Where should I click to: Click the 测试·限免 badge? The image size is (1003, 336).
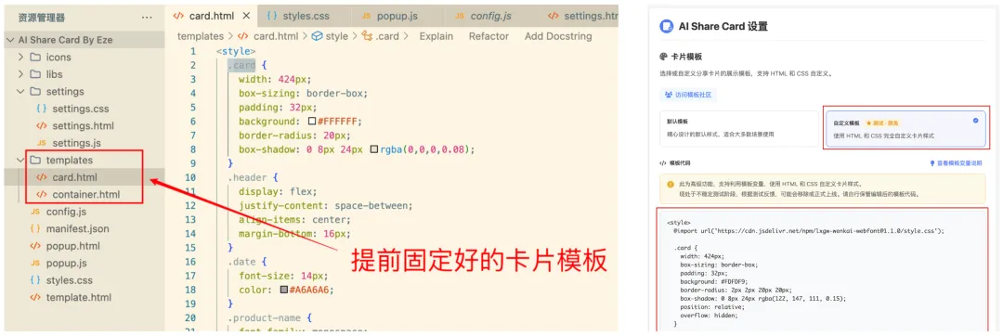[883, 123]
